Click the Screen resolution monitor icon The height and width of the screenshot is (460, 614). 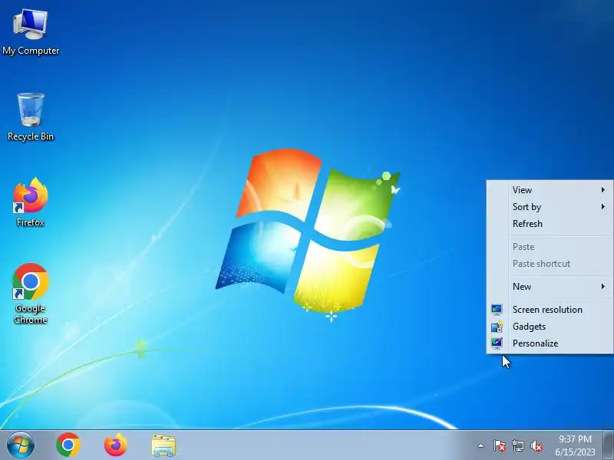click(497, 310)
